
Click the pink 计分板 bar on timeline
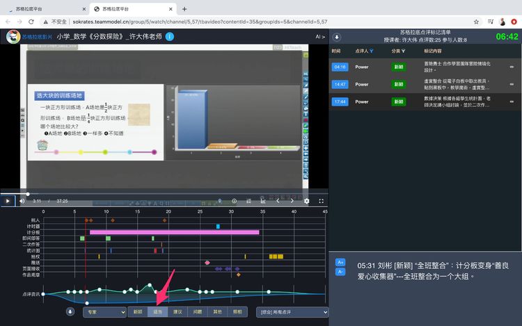tap(174, 232)
